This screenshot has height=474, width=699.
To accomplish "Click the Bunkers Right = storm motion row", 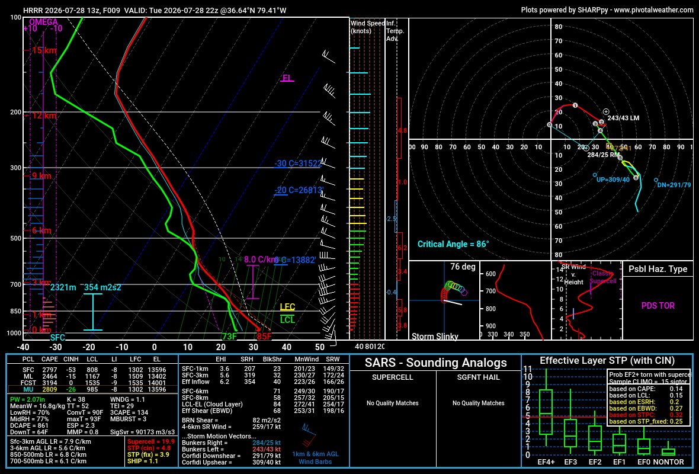I will point(232,443).
